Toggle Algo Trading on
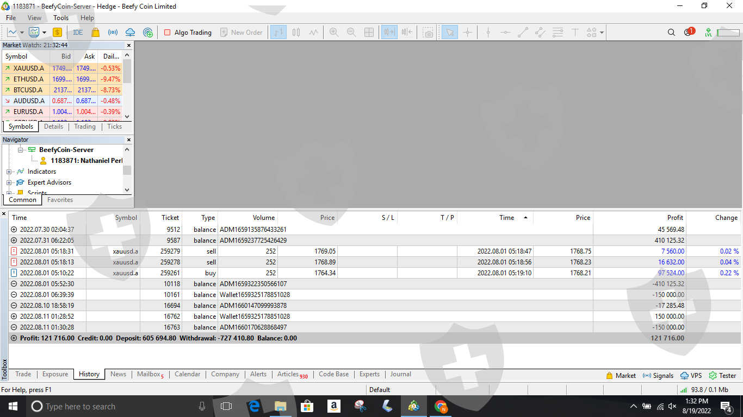Screen dimensions: 743x417 click(x=188, y=33)
